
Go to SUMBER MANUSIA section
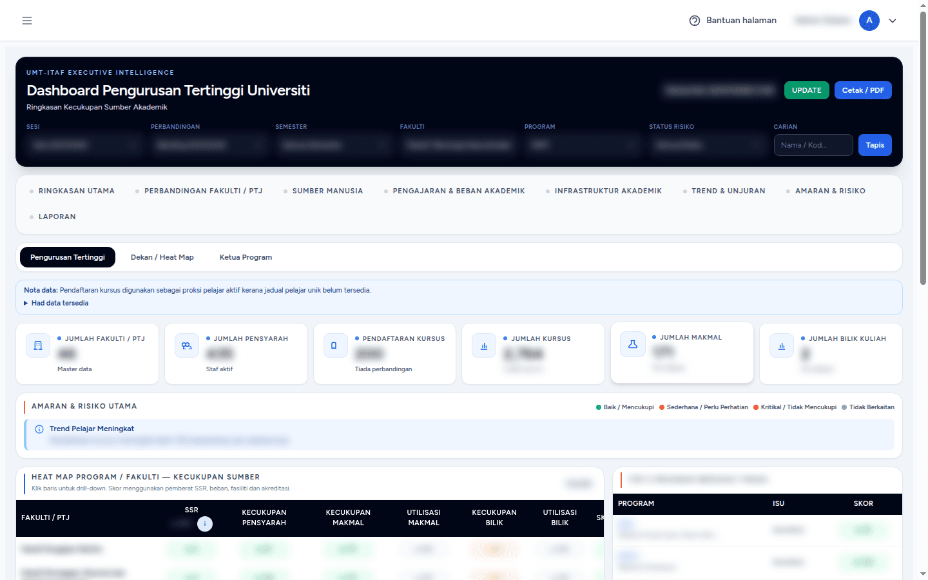point(324,191)
